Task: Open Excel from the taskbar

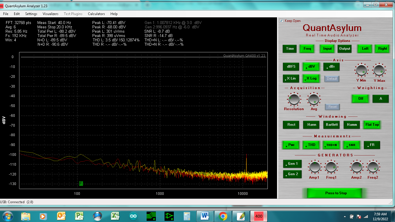Action: (x=115, y=216)
